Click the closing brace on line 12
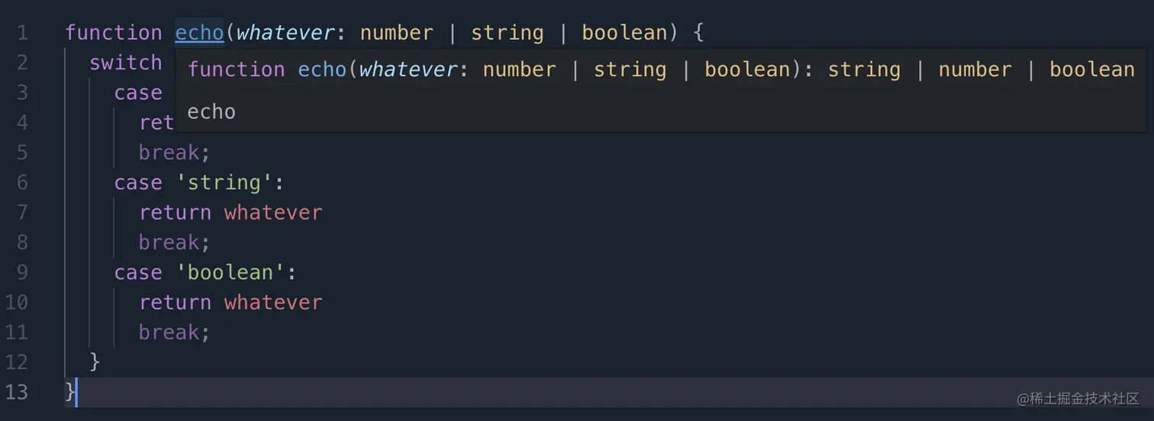Viewport: 1154px width, 421px height. [x=95, y=362]
